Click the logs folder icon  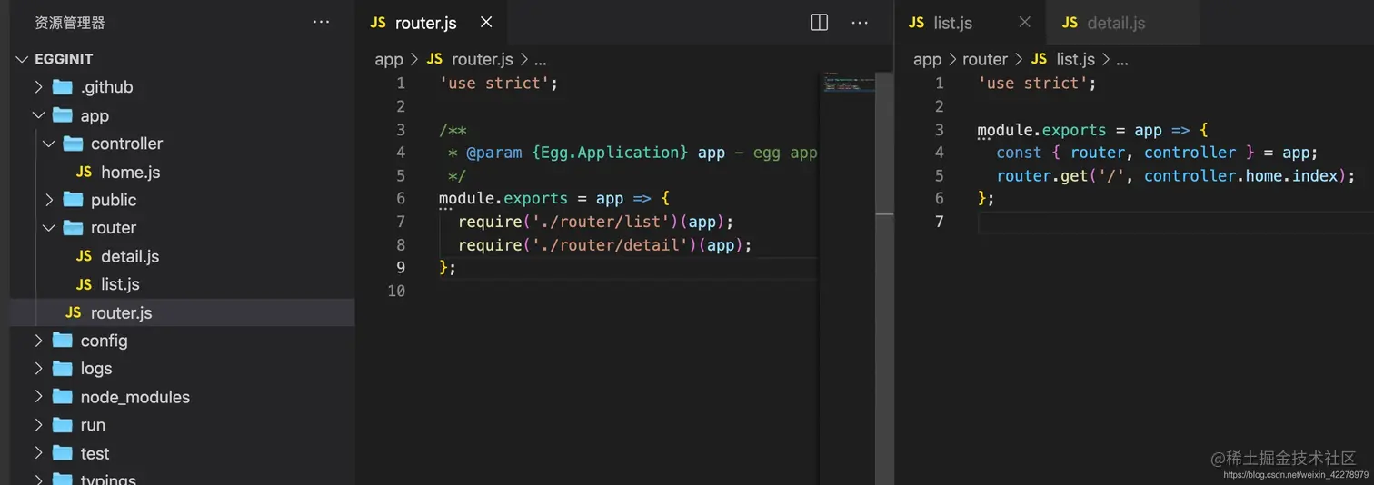point(62,369)
